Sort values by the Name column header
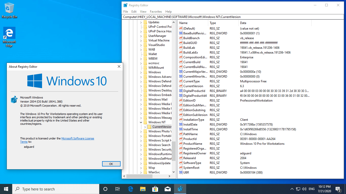Image resolution: width=346 pixels, height=194 pixels. (x=193, y=23)
